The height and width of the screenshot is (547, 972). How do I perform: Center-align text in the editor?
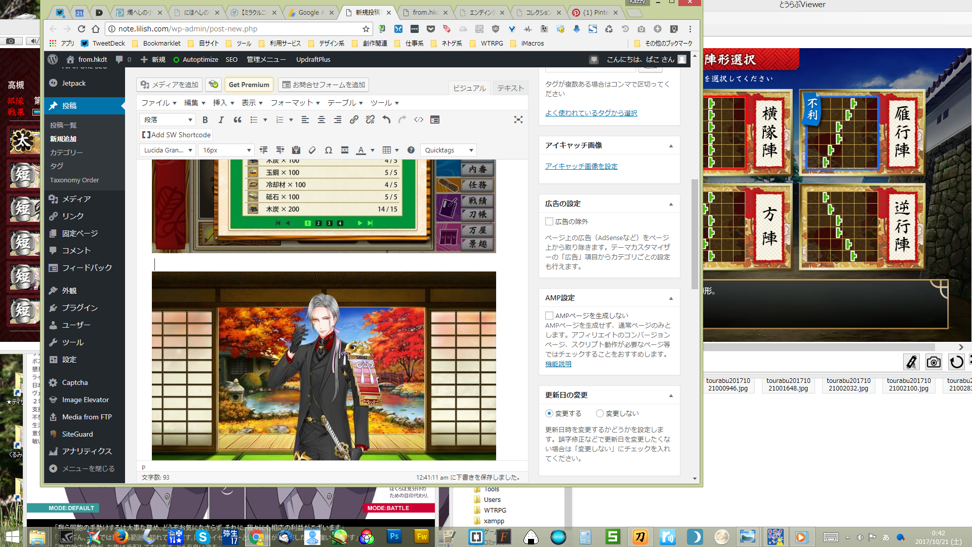(x=321, y=120)
